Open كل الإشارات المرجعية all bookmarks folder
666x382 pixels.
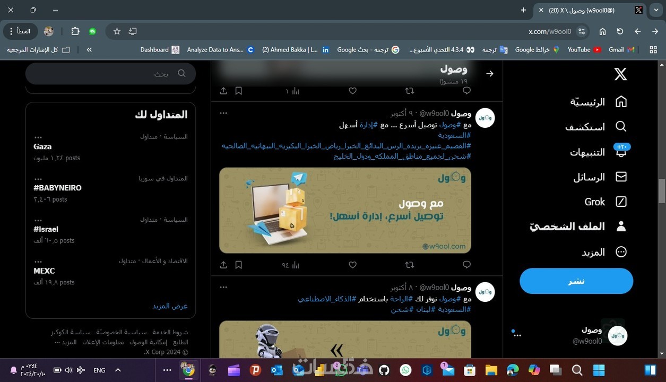click(38, 49)
